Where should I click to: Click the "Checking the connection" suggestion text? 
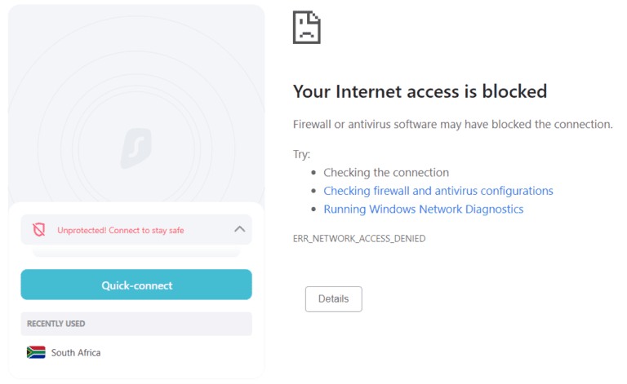point(386,173)
